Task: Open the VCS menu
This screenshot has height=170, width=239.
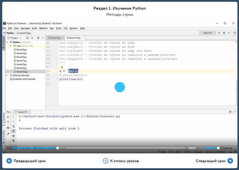Action: (66, 28)
